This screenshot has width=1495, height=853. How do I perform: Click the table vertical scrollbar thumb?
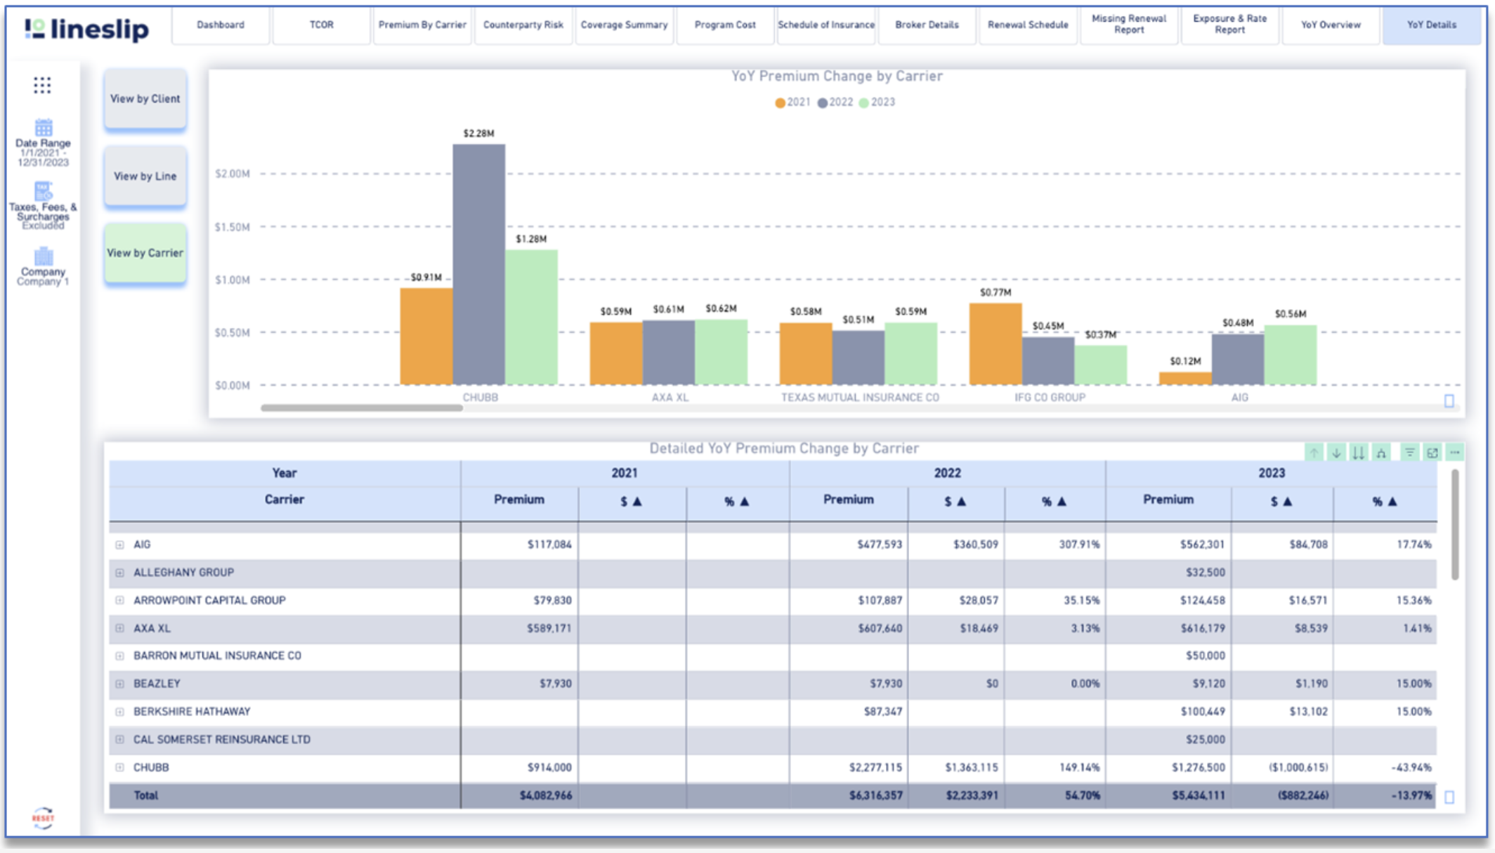coord(1455,525)
